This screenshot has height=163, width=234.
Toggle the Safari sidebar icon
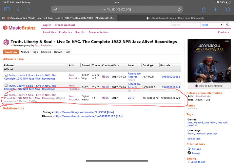(x=7, y=9)
